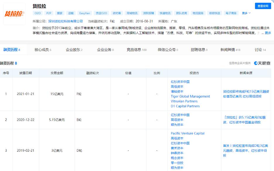Click the 投资方 column header
The height and width of the screenshot is (171, 274).
pos(194,73)
